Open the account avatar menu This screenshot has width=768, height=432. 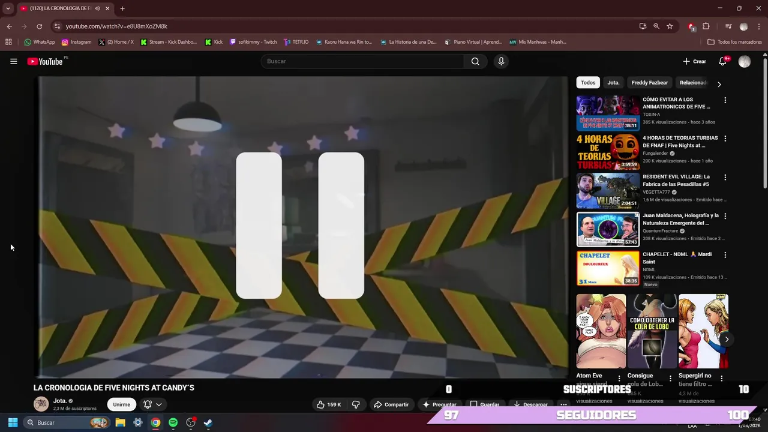[x=745, y=61]
